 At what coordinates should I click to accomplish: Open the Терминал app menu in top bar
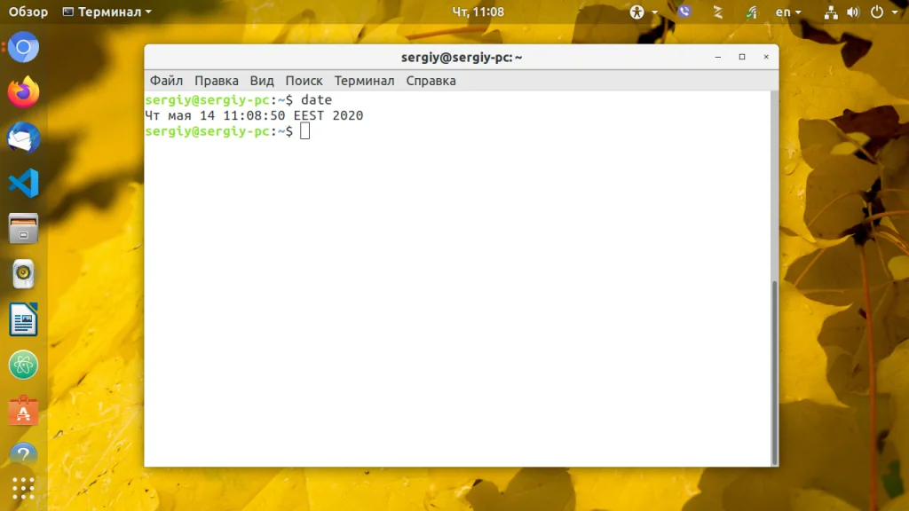tap(107, 12)
